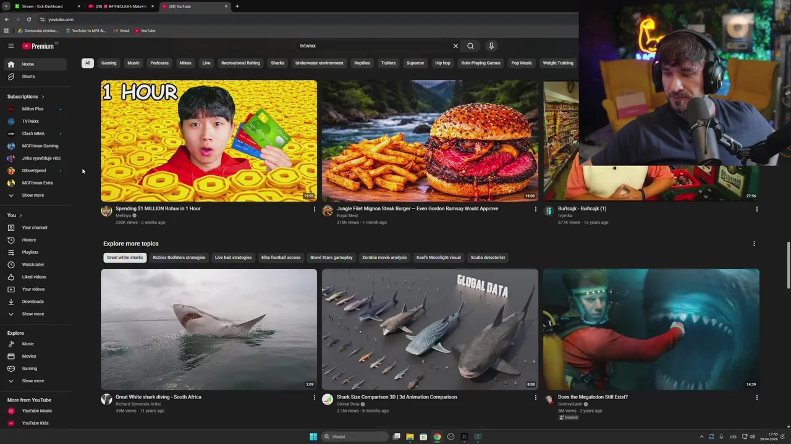Open Movies under Explore
Screen dimensions: 791x444
coord(35,356)
